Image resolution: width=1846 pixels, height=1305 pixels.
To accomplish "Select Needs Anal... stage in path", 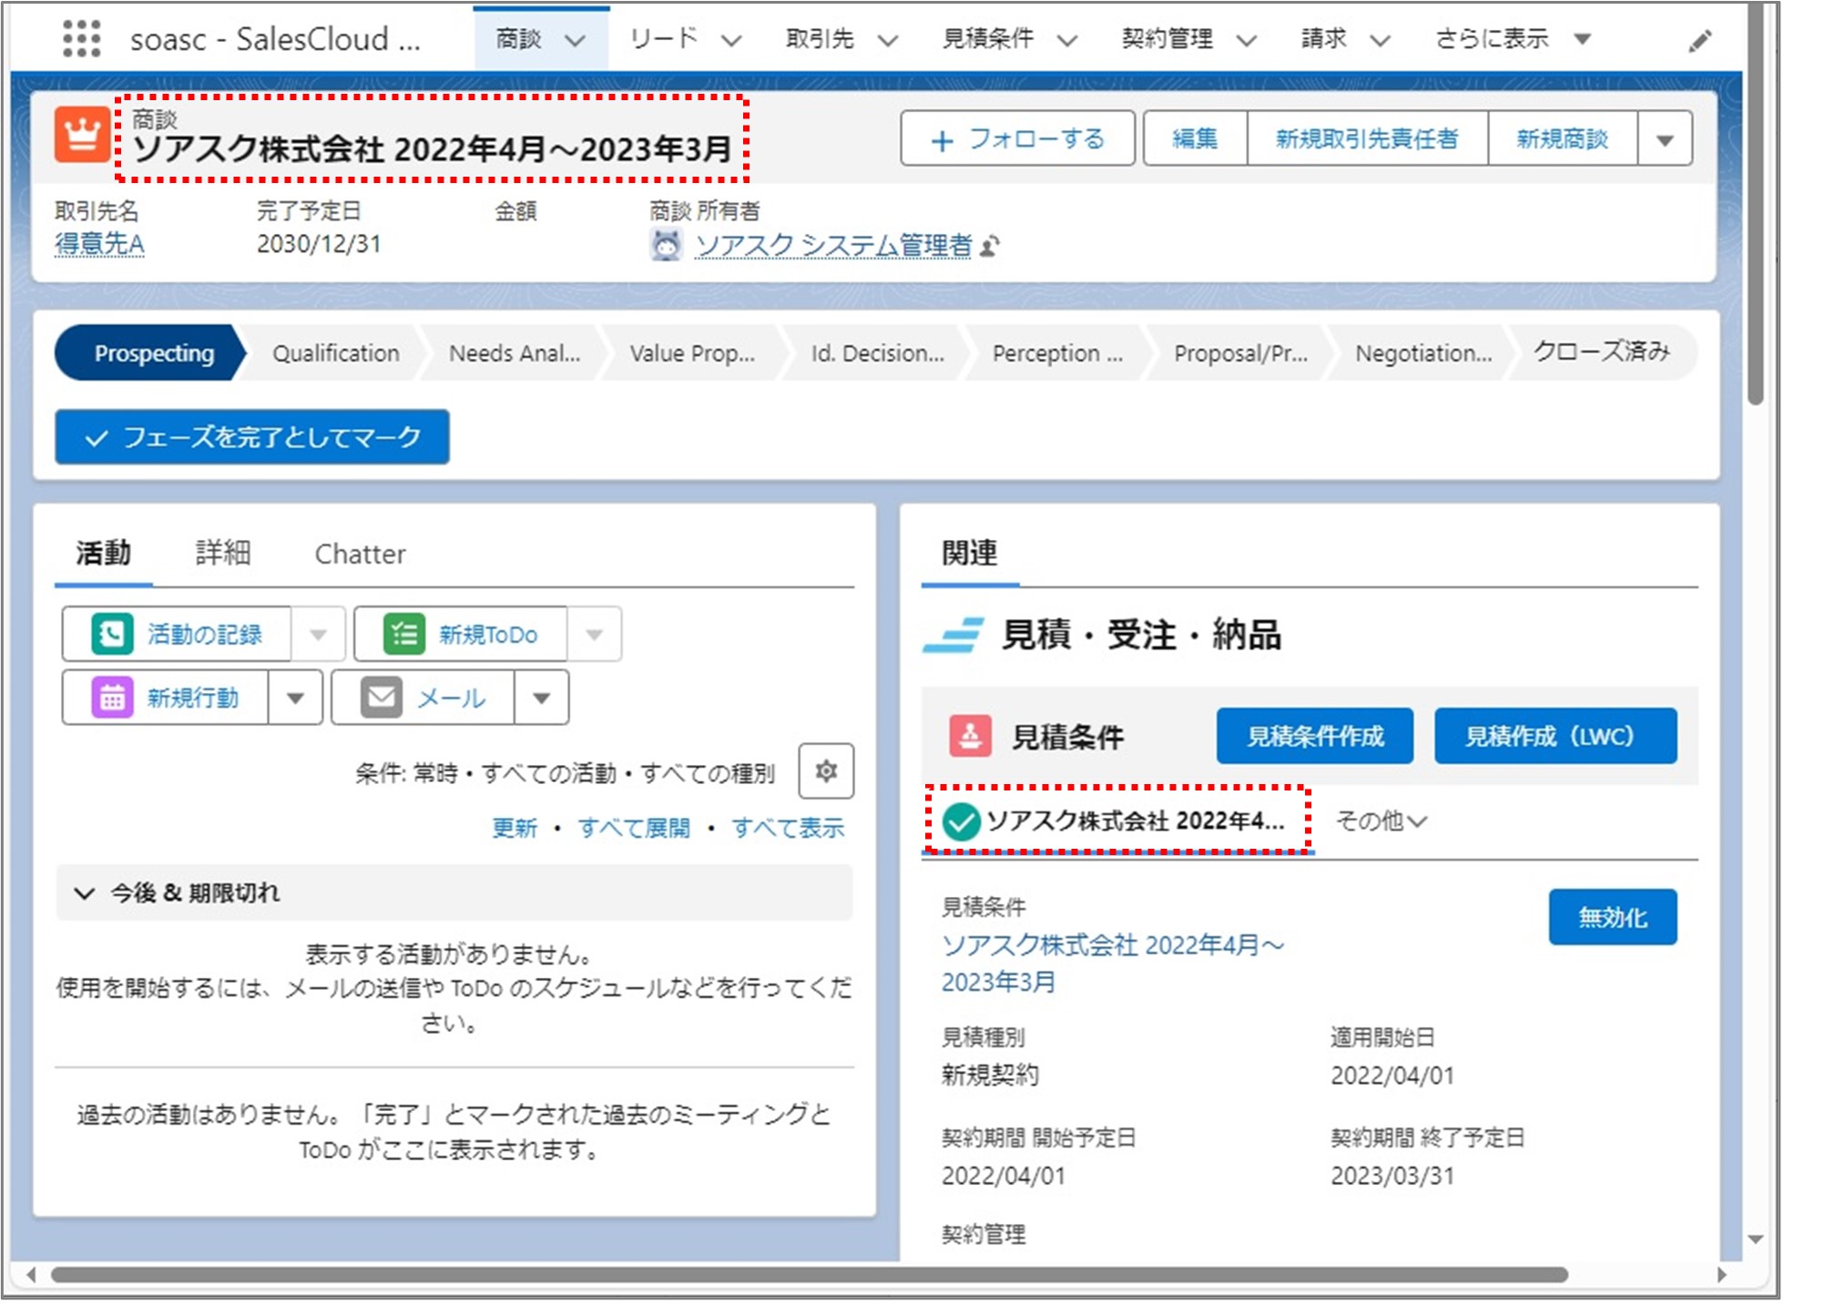I will pos(515,353).
